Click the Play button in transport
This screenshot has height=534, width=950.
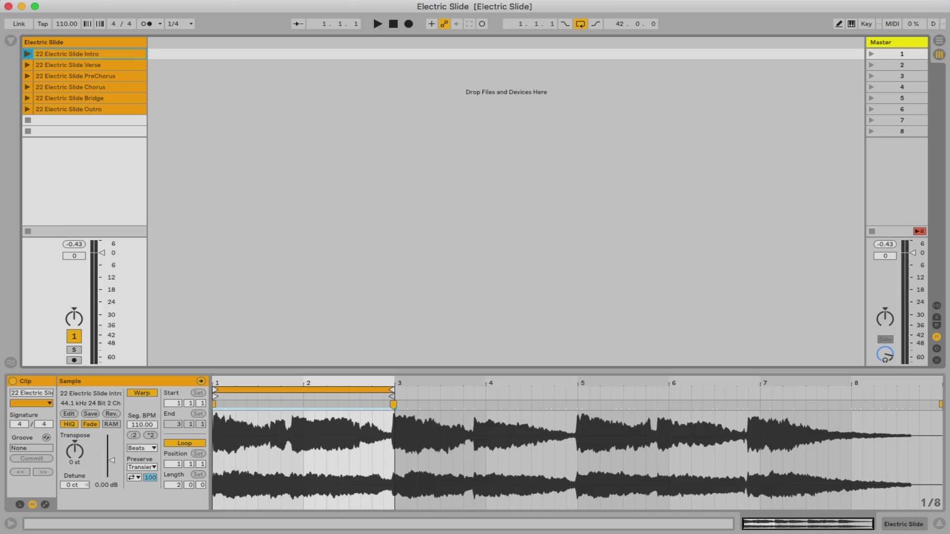coord(378,24)
